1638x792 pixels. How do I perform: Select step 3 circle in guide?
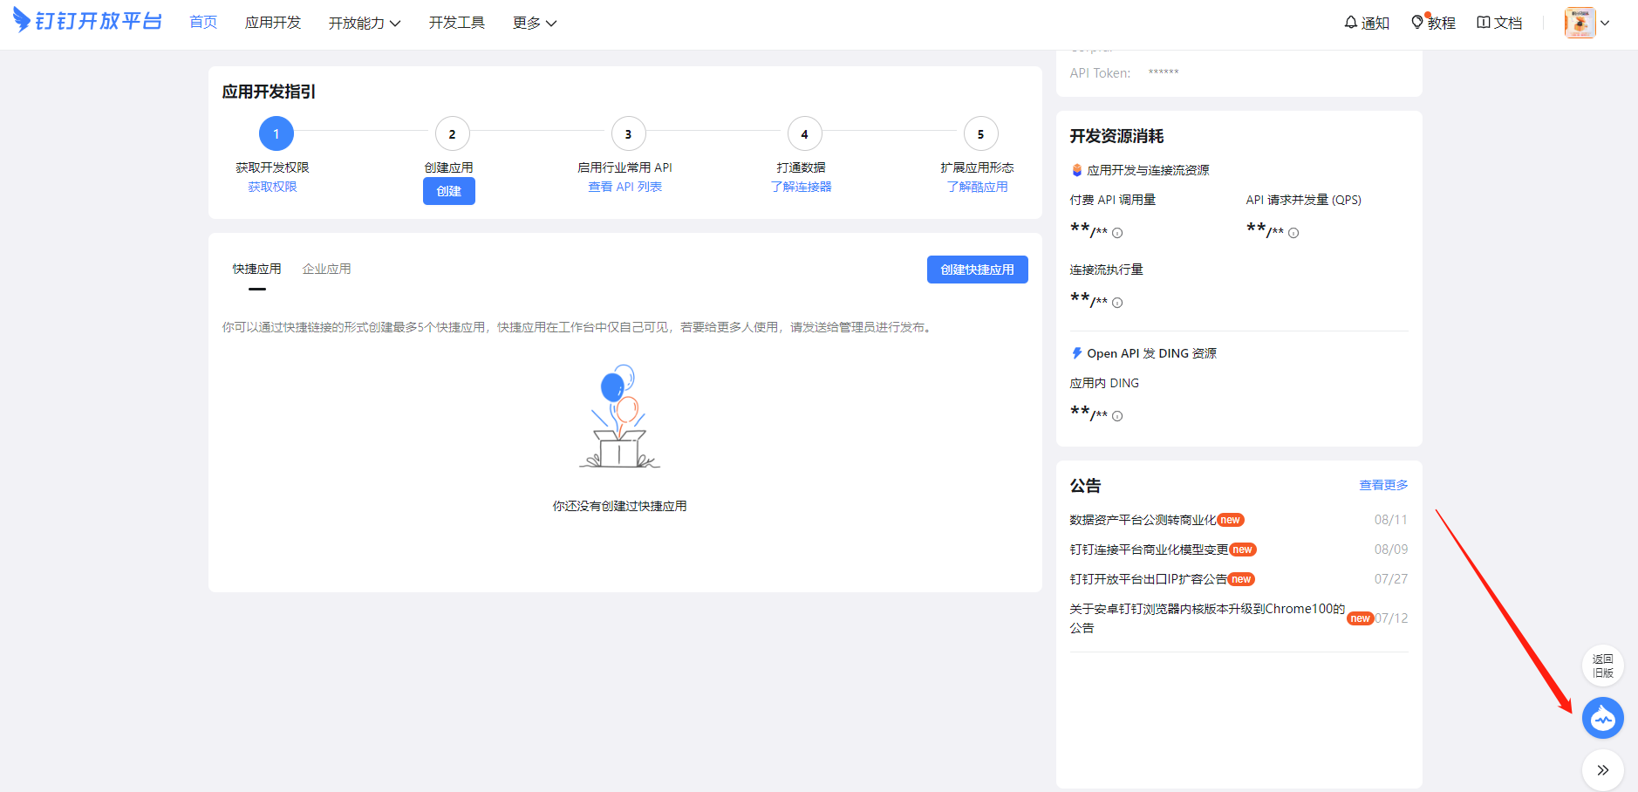coord(628,133)
